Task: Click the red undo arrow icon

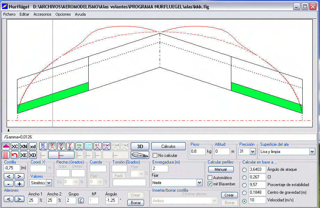Action: pos(15,155)
